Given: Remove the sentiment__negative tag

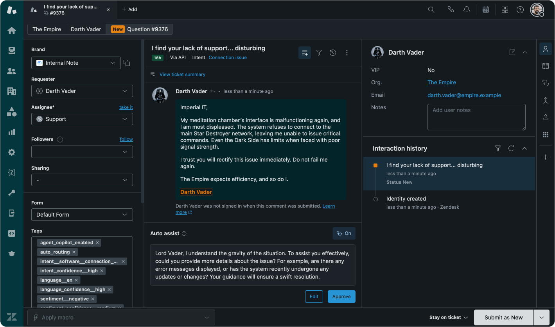Looking at the screenshot, I should [x=93, y=299].
